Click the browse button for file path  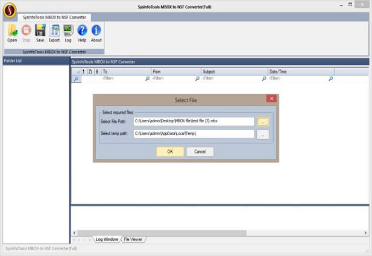pos(263,122)
